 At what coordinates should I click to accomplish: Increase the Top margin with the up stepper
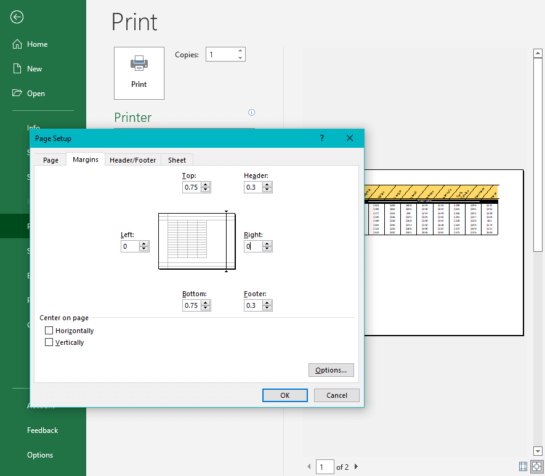pos(206,184)
